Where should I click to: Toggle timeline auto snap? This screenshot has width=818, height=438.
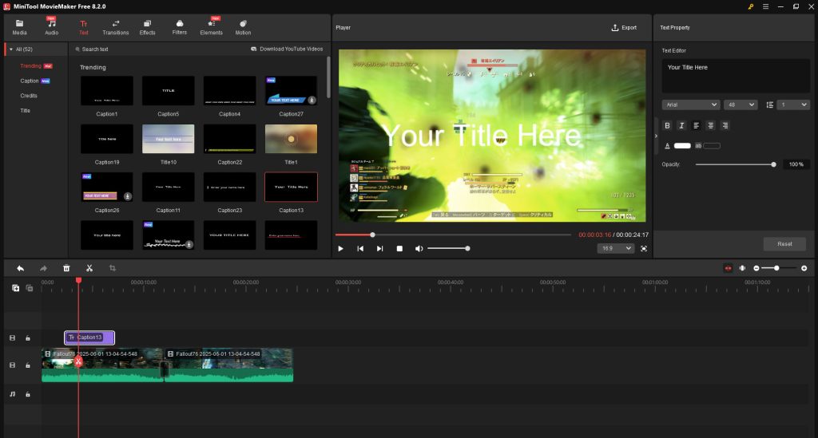(729, 268)
